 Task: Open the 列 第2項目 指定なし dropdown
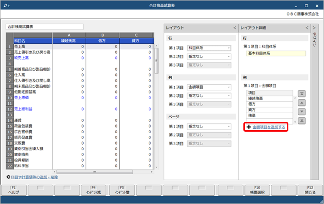click(x=209, y=96)
